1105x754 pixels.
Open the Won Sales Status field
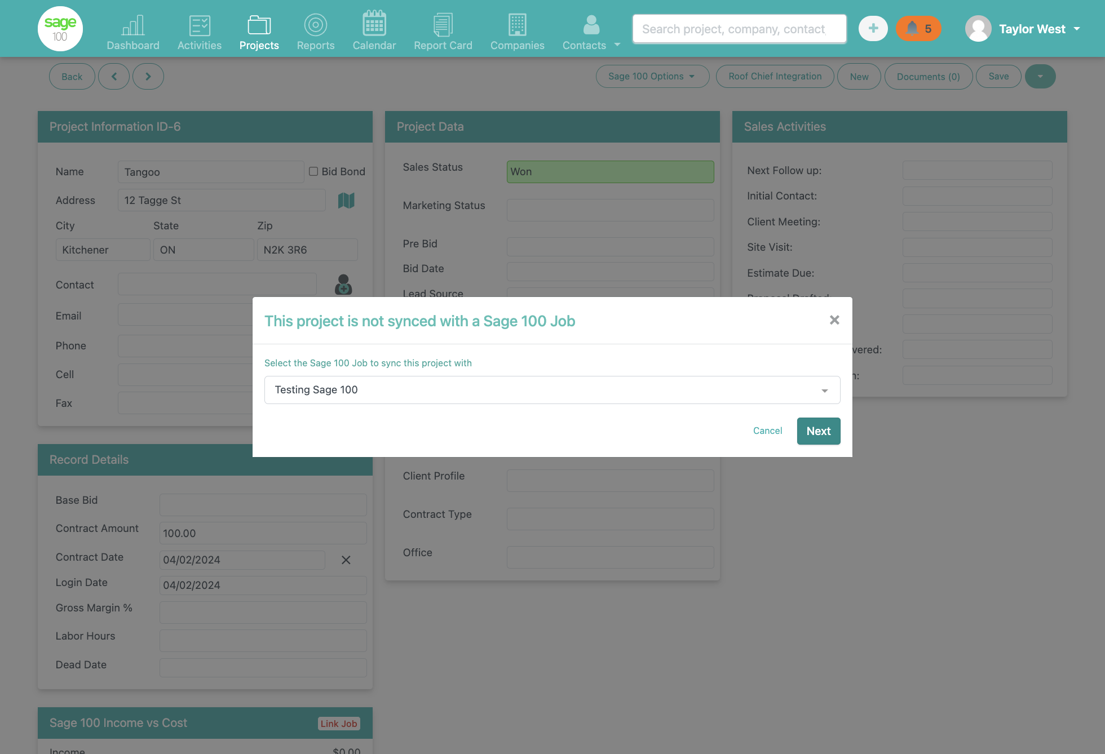[x=611, y=172]
